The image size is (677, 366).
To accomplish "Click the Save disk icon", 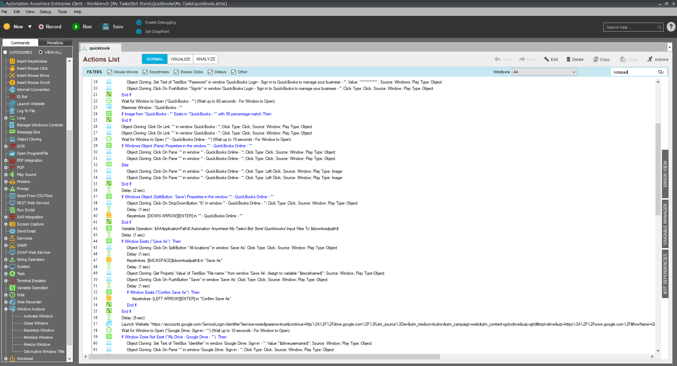I will (106, 27).
